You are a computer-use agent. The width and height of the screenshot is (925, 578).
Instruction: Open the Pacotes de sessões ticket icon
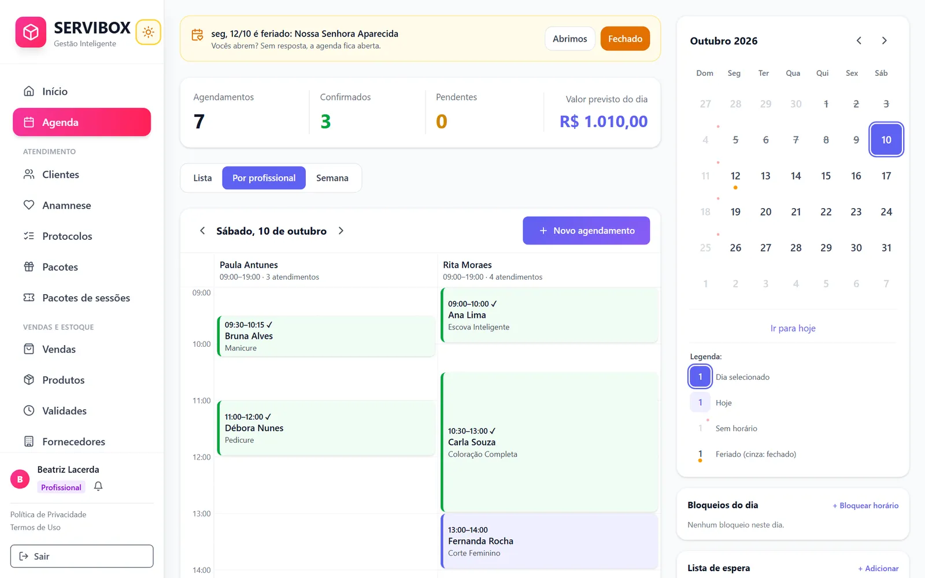click(29, 298)
